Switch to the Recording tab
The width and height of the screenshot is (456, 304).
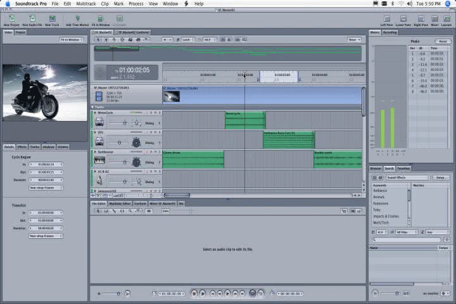pos(389,32)
